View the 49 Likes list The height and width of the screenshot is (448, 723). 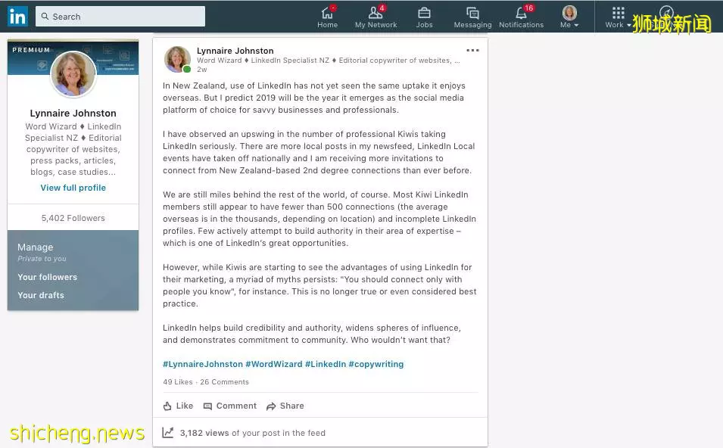click(177, 382)
